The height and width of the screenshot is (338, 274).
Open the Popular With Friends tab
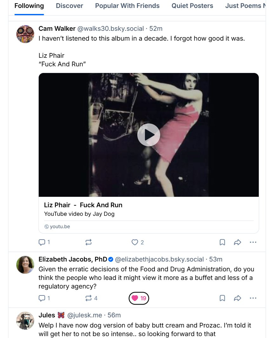pos(127,6)
